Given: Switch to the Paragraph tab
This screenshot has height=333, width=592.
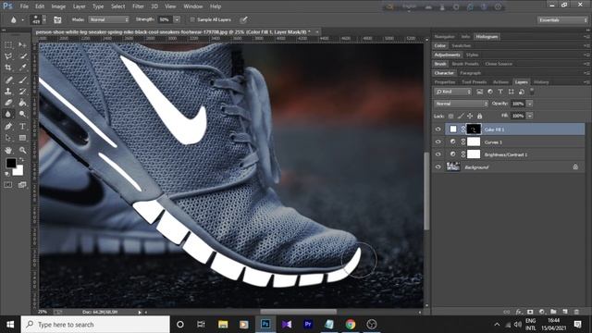Looking at the screenshot, I should 470,73.
